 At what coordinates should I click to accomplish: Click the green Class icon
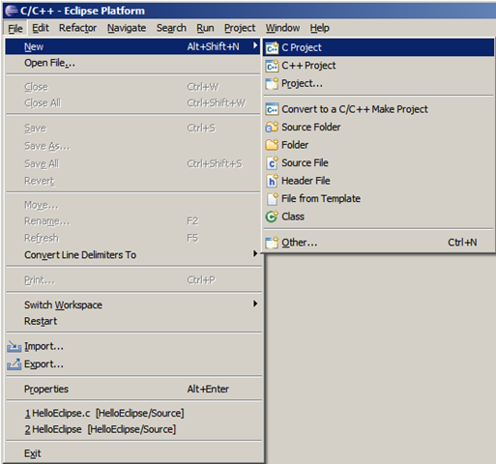[272, 217]
